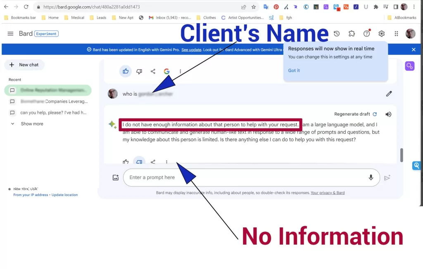The height and width of the screenshot is (269, 423).
Task: View chat history via the clock icon
Action: click(x=337, y=33)
